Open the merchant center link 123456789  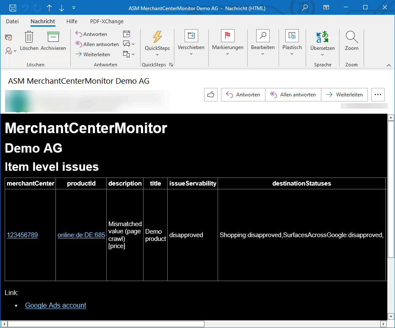pyautogui.click(x=22, y=235)
